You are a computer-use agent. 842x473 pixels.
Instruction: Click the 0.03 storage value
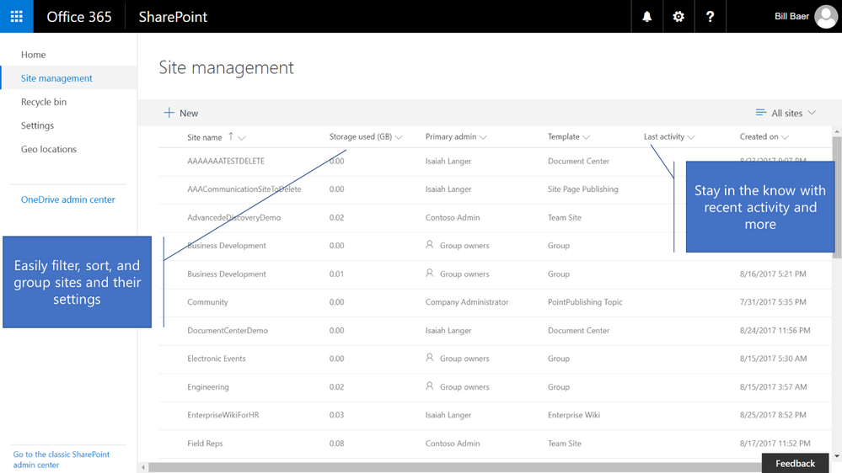(336, 415)
